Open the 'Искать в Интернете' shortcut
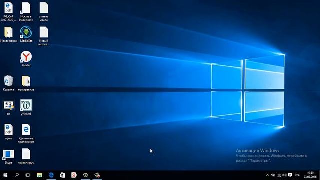Viewport: 320px width, 180px height. 26,12
